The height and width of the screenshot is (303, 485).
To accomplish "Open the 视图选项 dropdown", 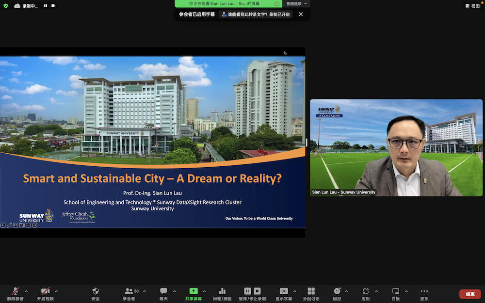I will pos(296,4).
